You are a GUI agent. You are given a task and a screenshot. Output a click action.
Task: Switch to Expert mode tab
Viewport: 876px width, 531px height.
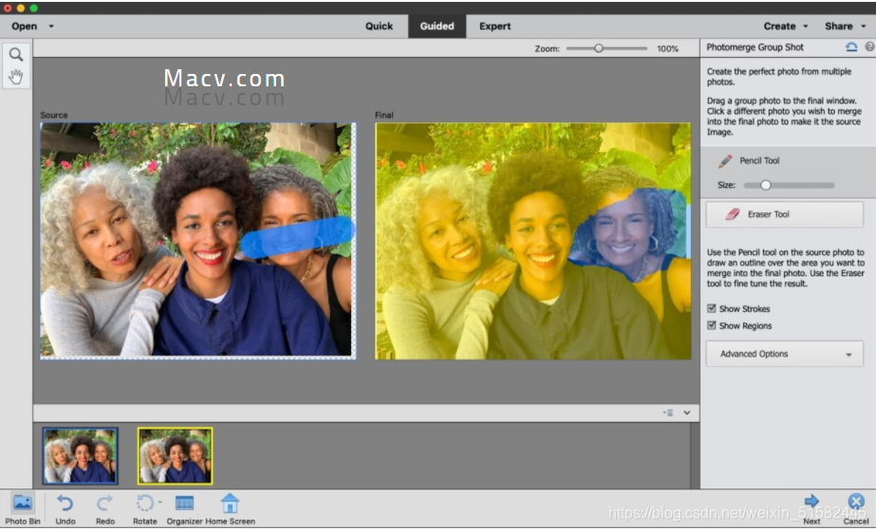(x=495, y=27)
